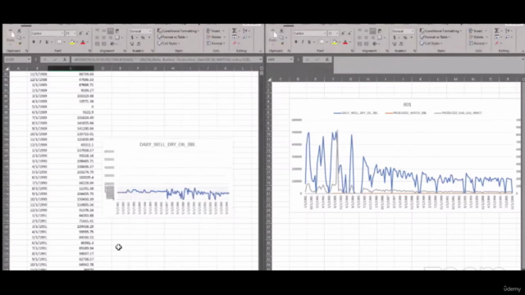Screen dimensions: 525x295
Task: Toggle Italic in the right Excel window
Action: (303, 42)
